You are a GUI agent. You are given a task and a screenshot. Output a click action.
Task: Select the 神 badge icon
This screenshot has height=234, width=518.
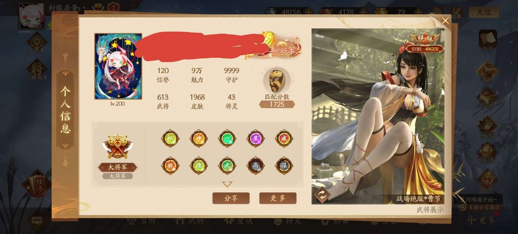(199, 138)
